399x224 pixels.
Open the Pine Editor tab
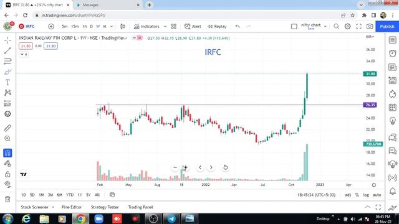pyautogui.click(x=72, y=207)
